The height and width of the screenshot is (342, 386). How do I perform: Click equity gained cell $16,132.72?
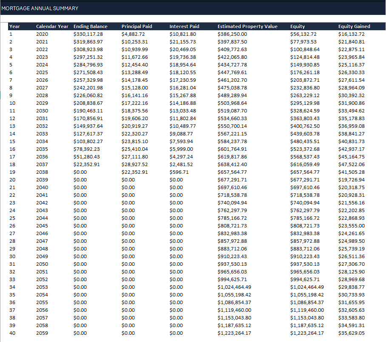351,34
